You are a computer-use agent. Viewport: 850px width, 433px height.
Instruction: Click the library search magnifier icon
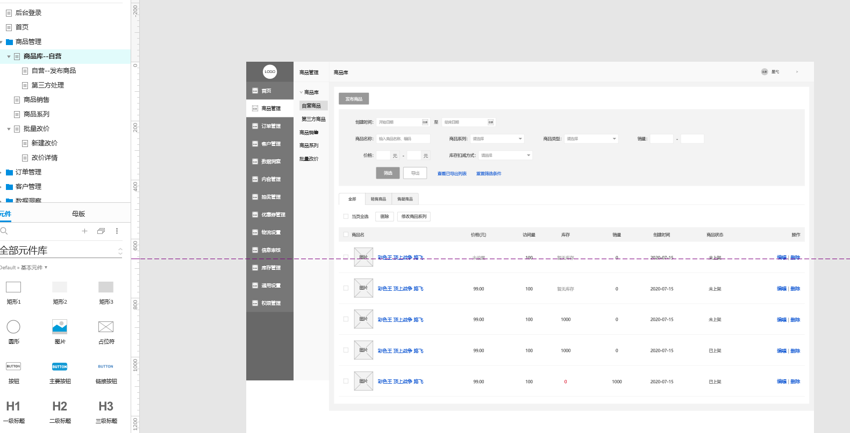(4, 231)
